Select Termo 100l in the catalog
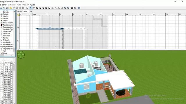Screen dimensions: 186x104 tap(7, 31)
